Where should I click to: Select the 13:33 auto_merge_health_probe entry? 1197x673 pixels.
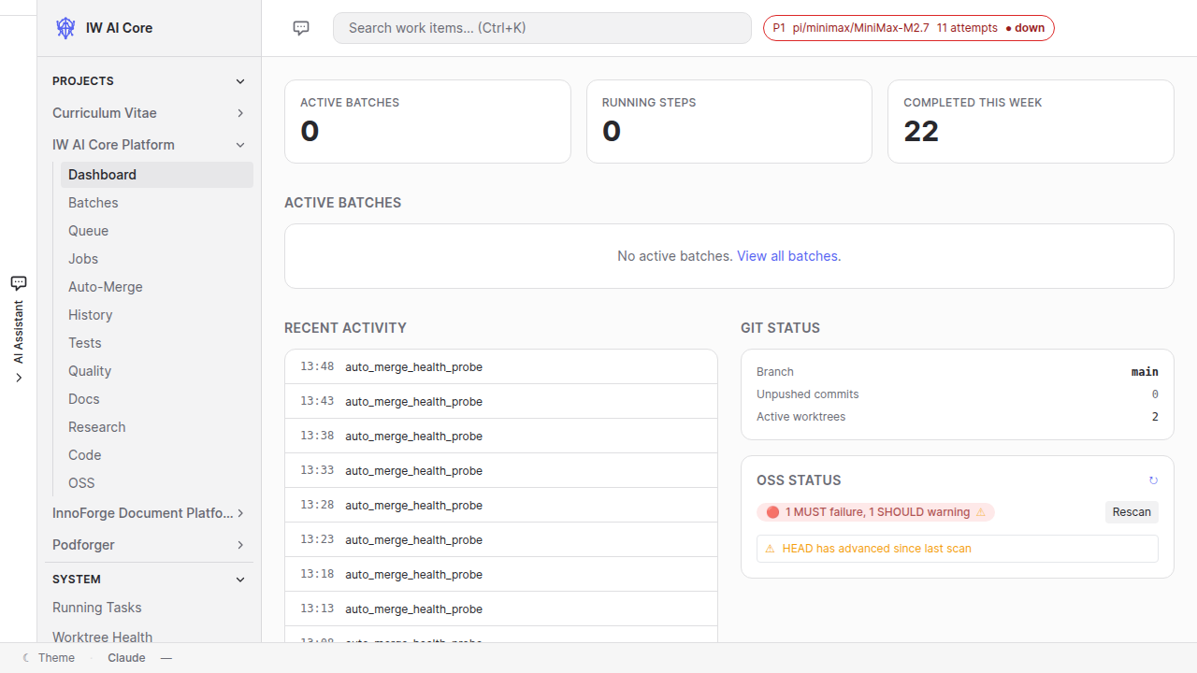(501, 471)
